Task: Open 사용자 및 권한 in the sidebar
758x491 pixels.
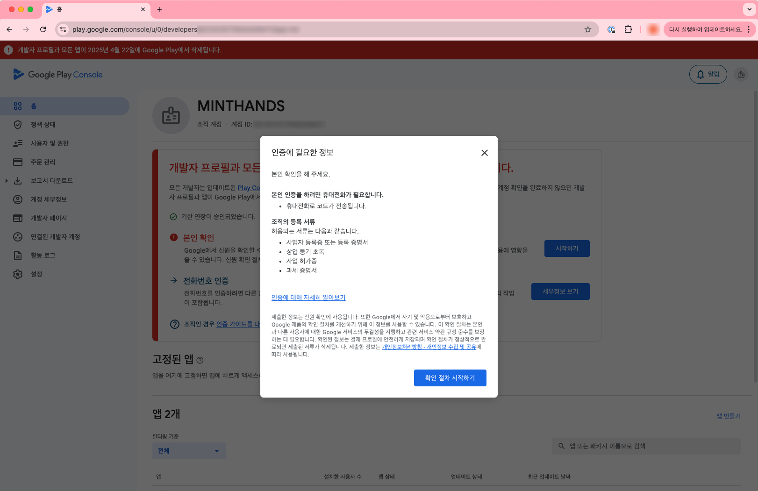Action: (64, 143)
